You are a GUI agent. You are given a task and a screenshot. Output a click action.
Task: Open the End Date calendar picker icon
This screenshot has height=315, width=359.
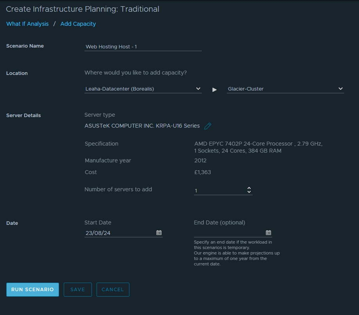click(268, 233)
